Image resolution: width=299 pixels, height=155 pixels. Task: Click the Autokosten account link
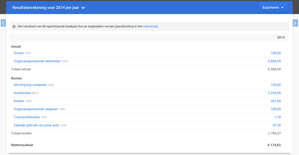click(x=22, y=93)
